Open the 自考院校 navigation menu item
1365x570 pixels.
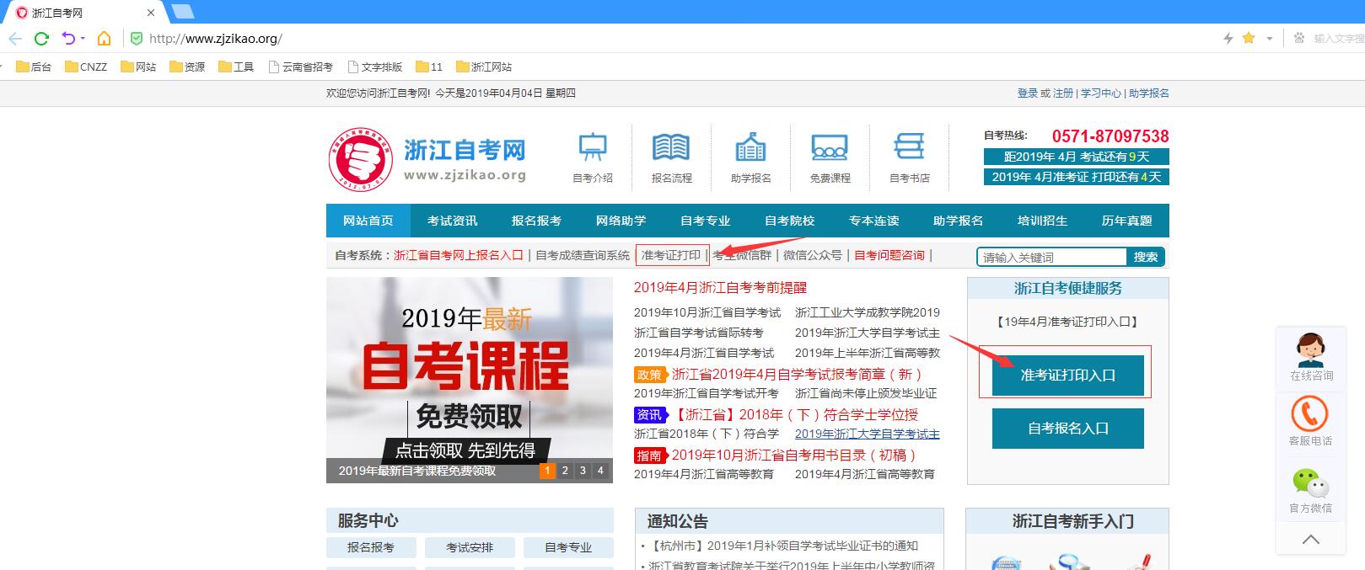point(789,221)
